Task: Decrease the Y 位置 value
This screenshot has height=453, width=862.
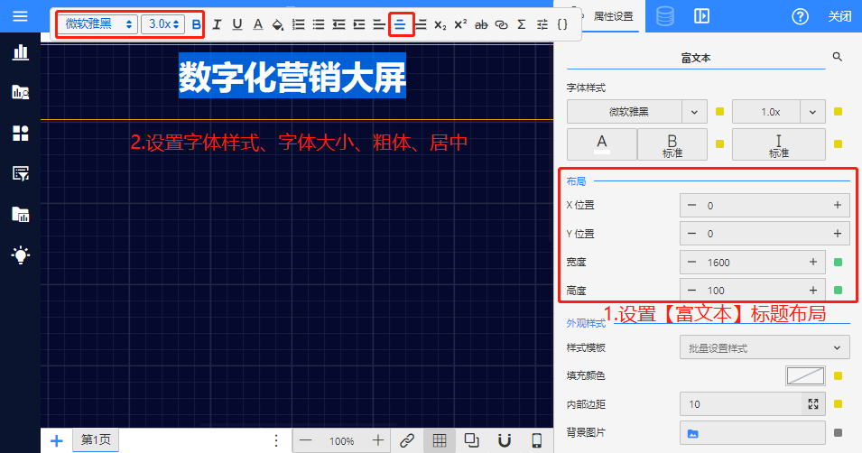Action: [692, 234]
